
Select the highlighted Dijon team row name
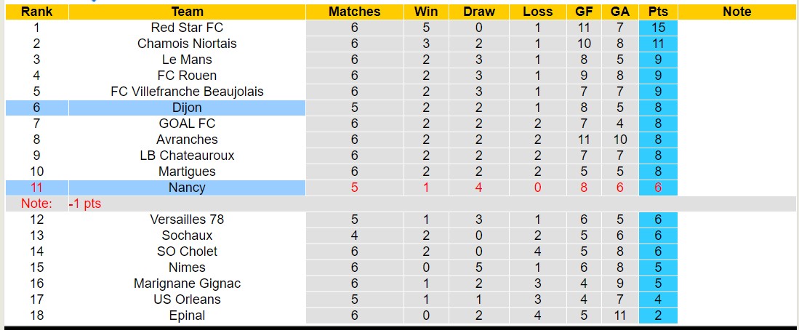[187, 108]
